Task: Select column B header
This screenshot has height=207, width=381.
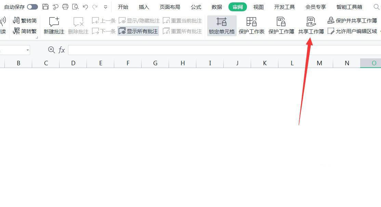Action: click(18, 63)
